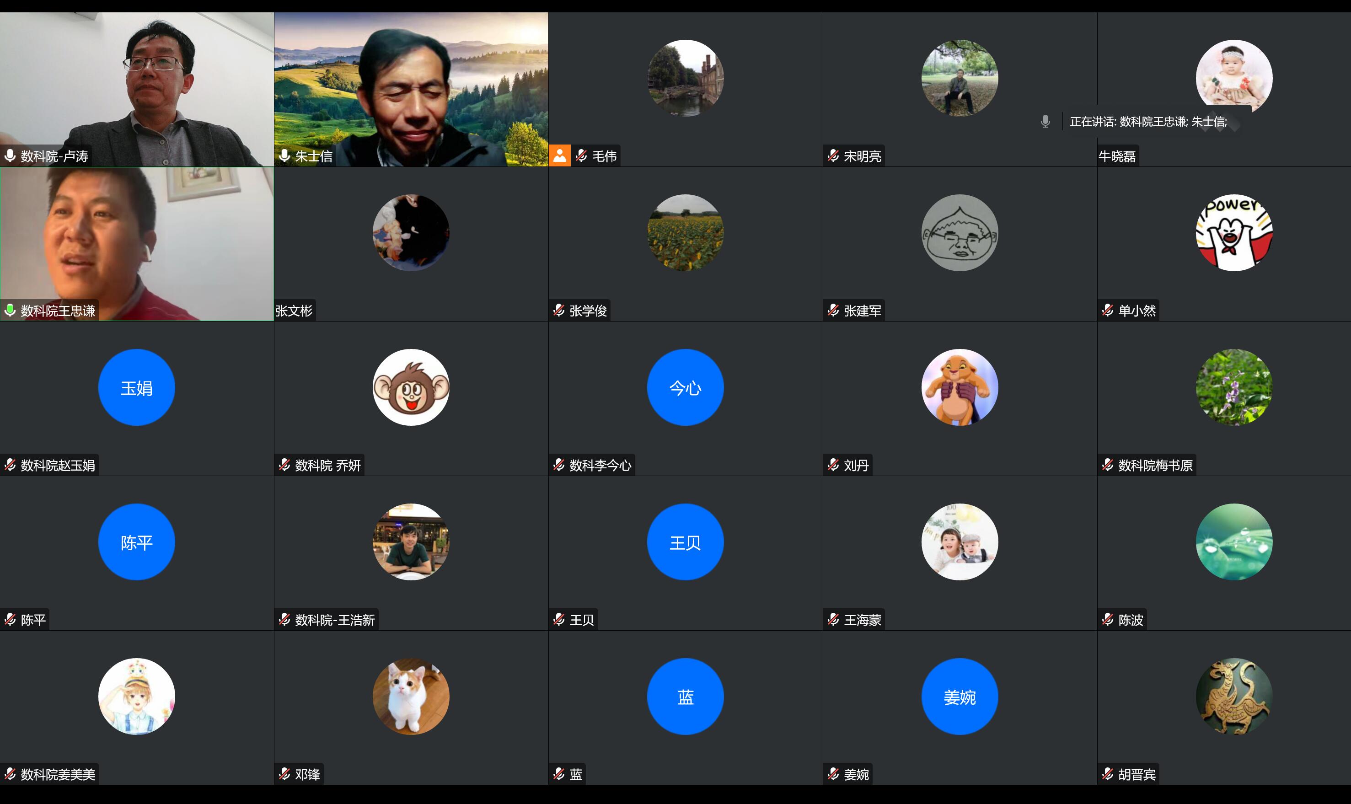Click the orange-white cat avatar of 邓锋

tap(411, 696)
